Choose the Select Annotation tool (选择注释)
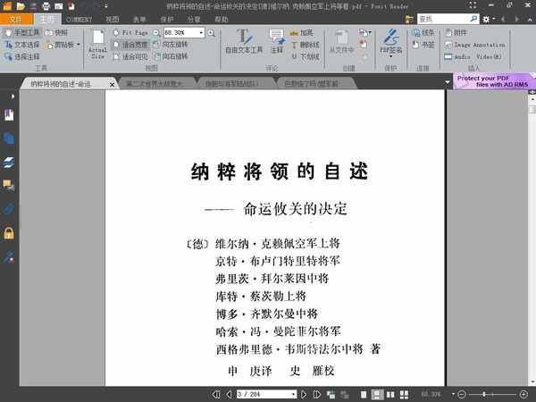 point(22,56)
